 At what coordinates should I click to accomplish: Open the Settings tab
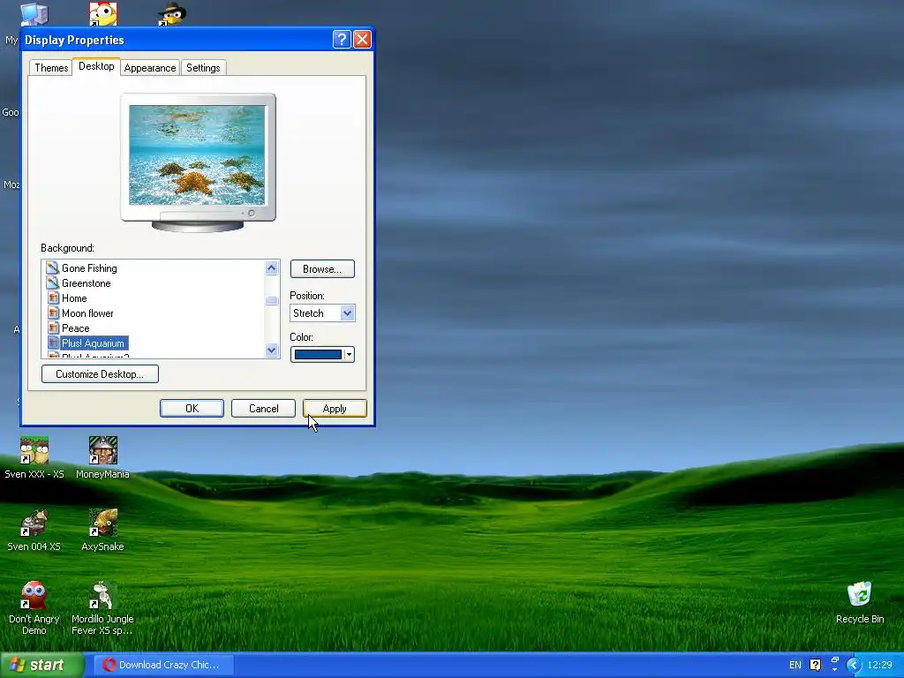click(203, 67)
